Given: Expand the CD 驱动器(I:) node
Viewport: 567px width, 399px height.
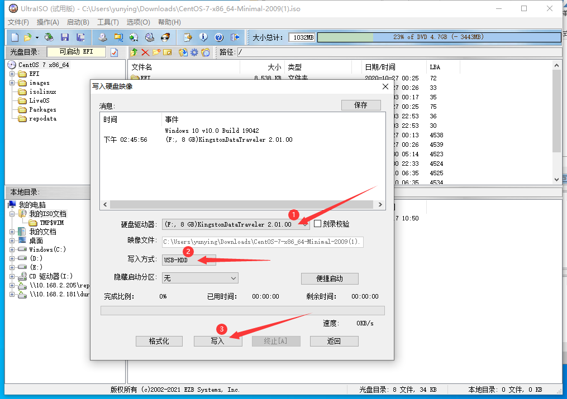Looking at the screenshot, I should (x=12, y=276).
